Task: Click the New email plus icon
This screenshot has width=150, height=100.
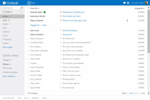Action: tap(29, 3)
